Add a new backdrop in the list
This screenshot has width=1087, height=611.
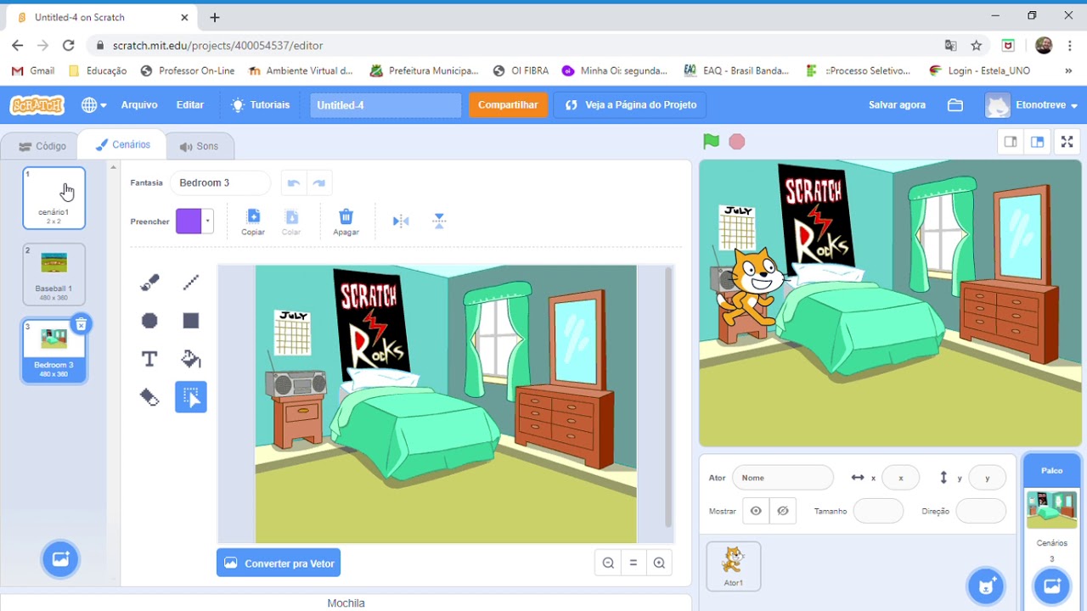click(x=60, y=559)
